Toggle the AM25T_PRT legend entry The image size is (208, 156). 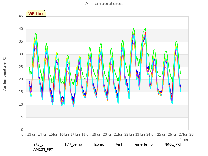tap(40, 150)
